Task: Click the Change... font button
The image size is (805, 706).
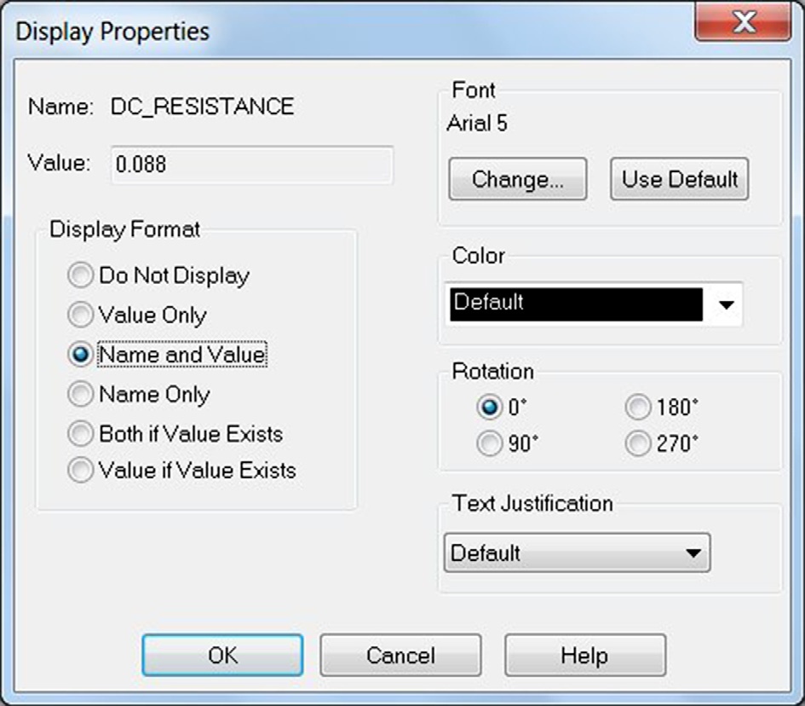Action: (x=517, y=179)
